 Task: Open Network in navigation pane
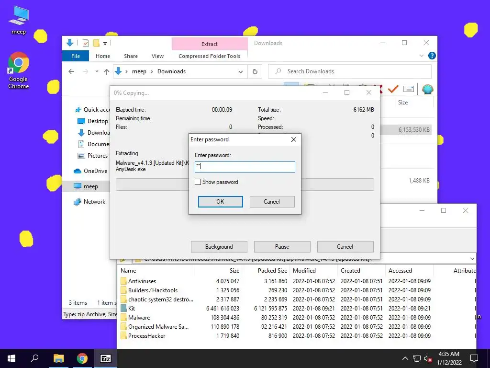tap(89, 202)
